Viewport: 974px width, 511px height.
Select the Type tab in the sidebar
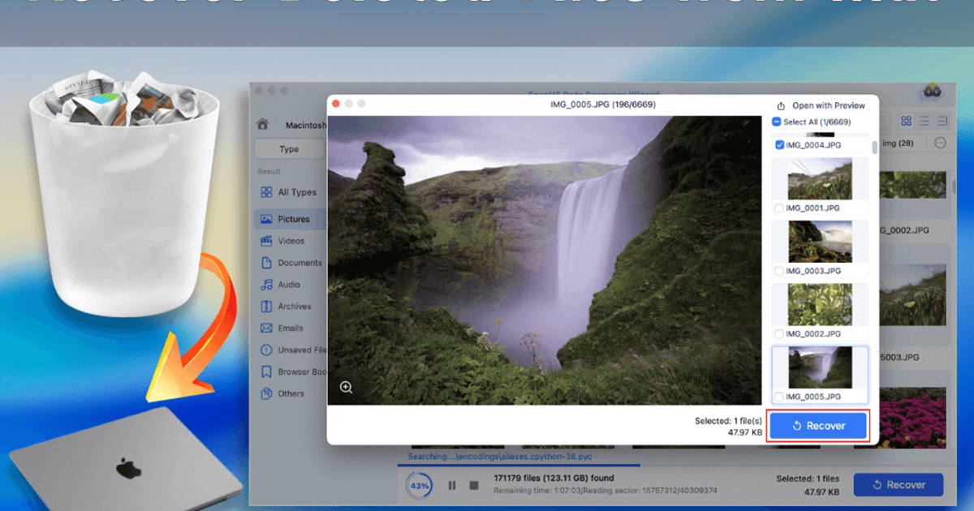289,149
